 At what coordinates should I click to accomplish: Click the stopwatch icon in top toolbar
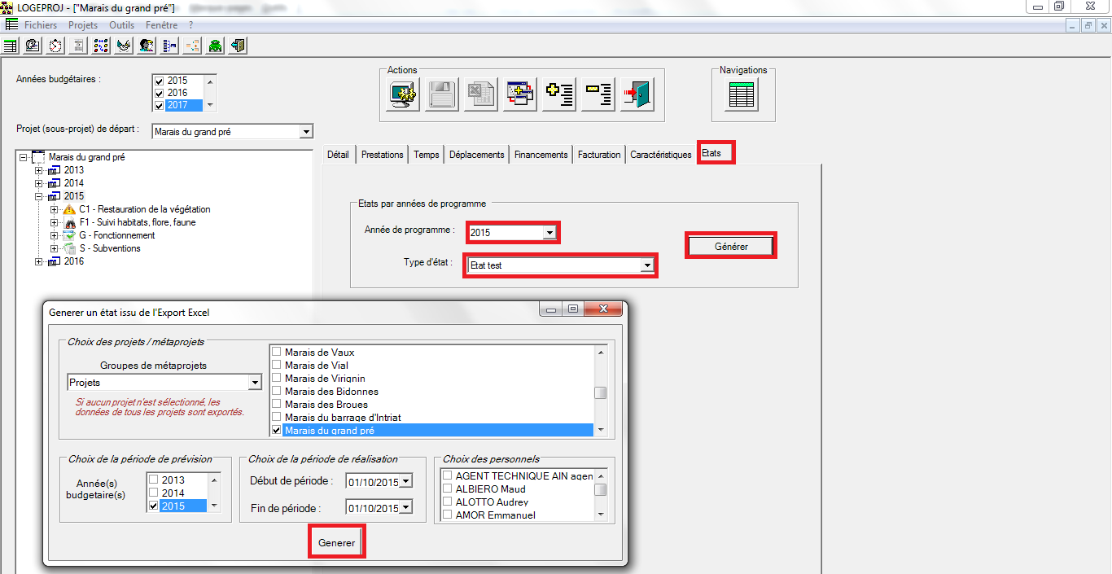(x=55, y=46)
